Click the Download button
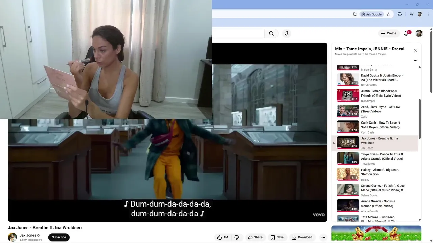This screenshot has height=243, width=433. [x=302, y=237]
